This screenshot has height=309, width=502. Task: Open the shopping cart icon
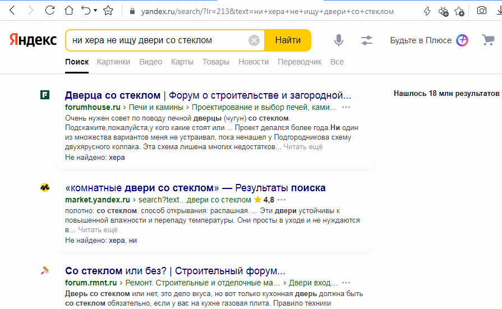[488, 40]
